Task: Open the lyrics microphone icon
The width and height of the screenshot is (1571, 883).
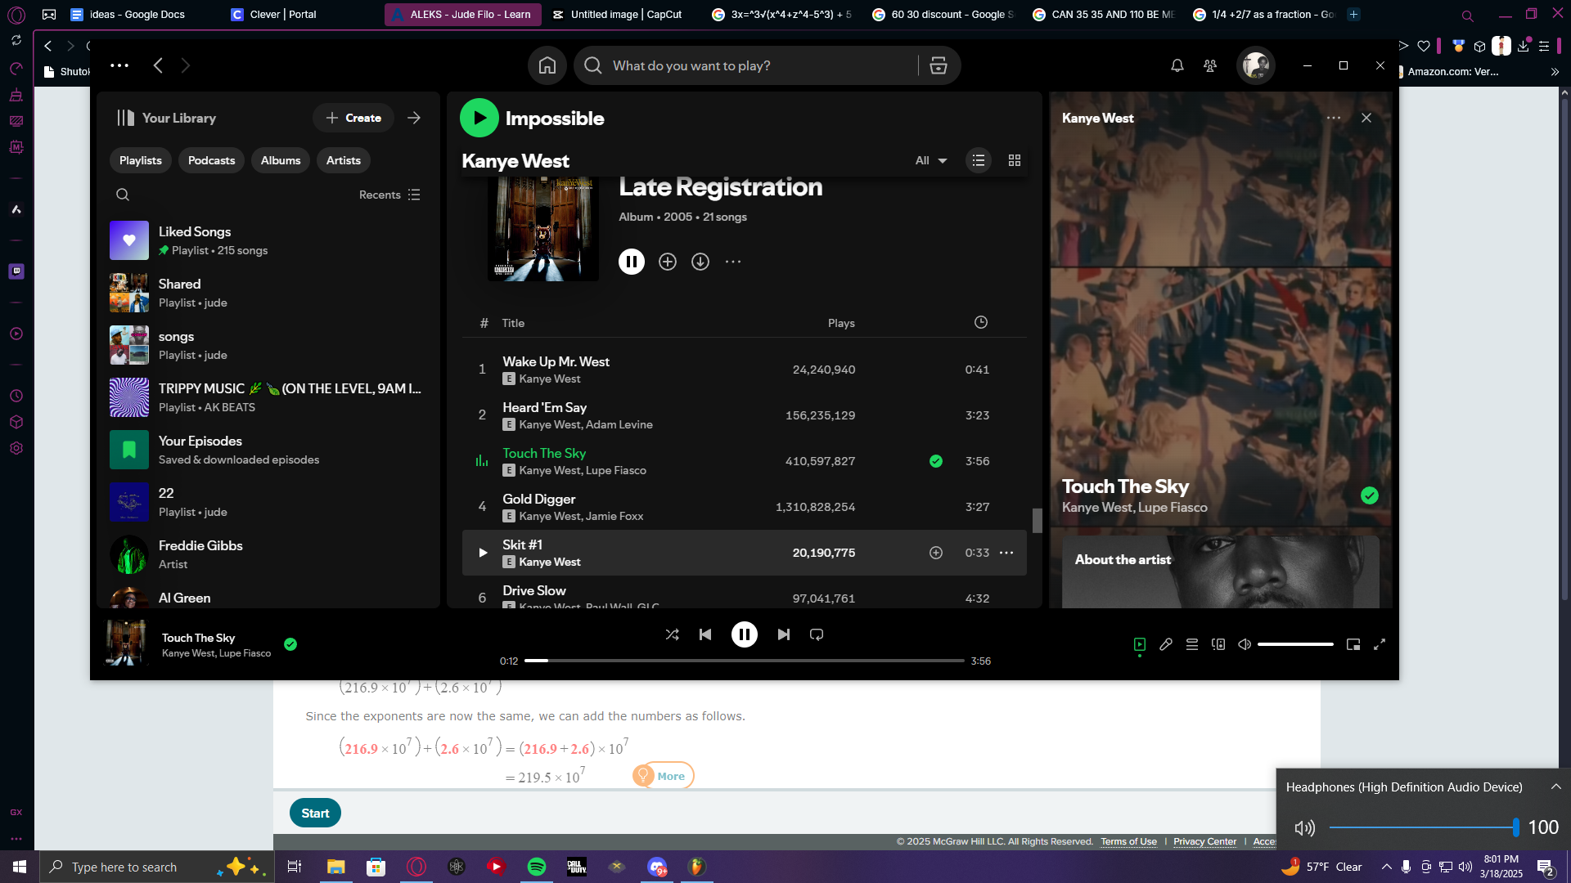Action: click(1166, 644)
